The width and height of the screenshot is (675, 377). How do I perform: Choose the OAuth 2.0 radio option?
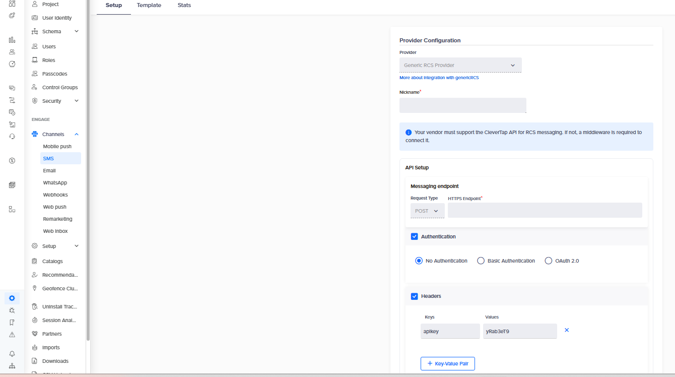pyautogui.click(x=549, y=261)
